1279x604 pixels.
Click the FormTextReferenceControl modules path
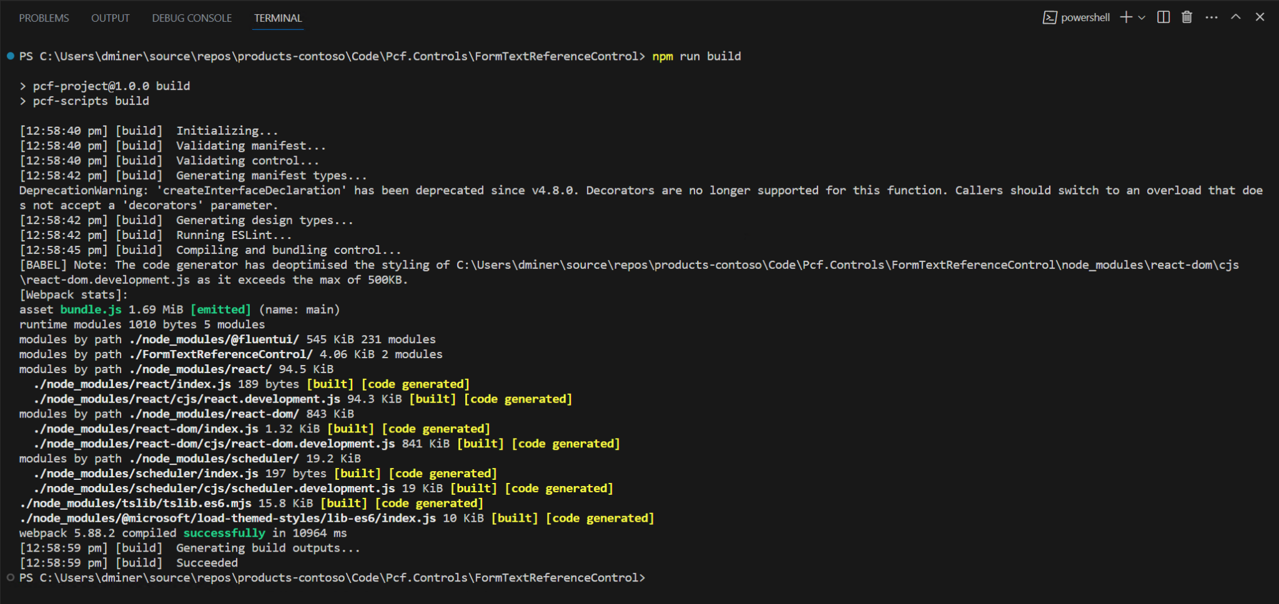220,354
